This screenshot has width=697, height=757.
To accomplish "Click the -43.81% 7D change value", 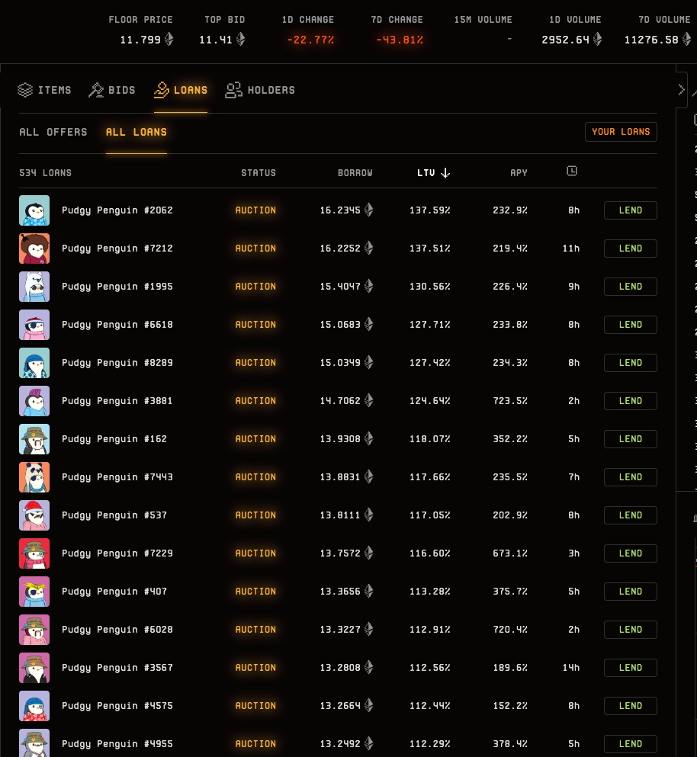I will [400, 40].
